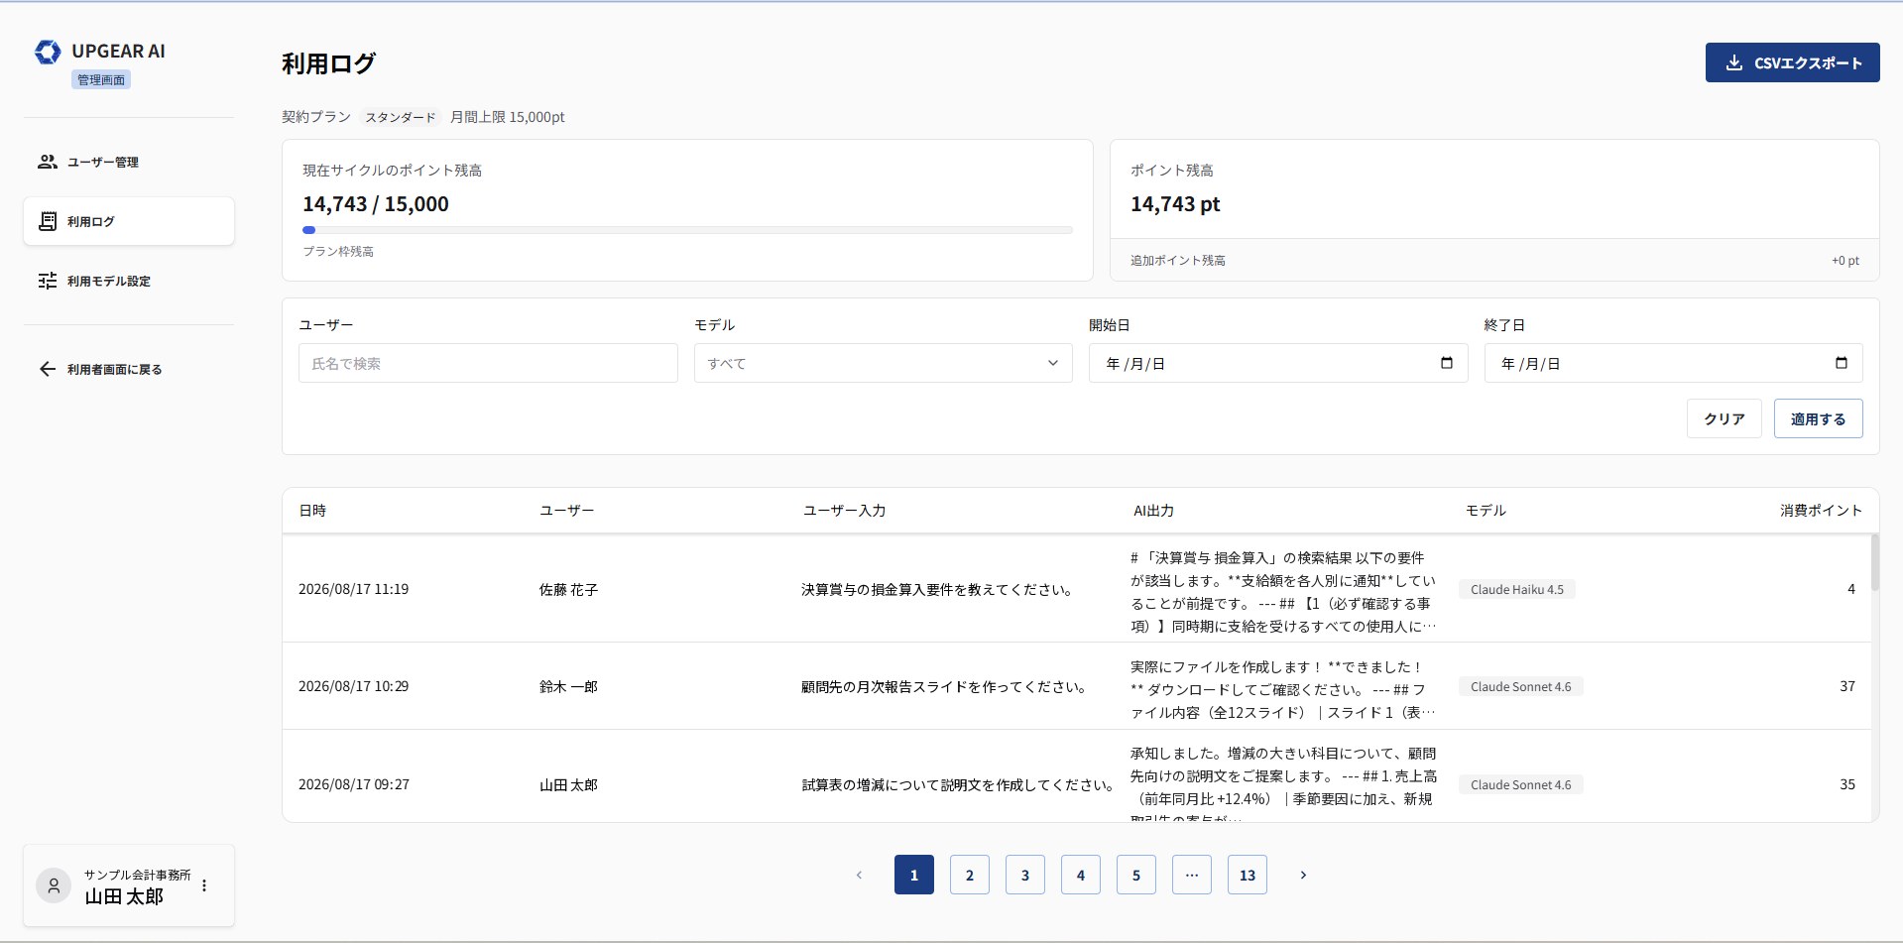Go to page 2

pyautogui.click(x=970, y=875)
